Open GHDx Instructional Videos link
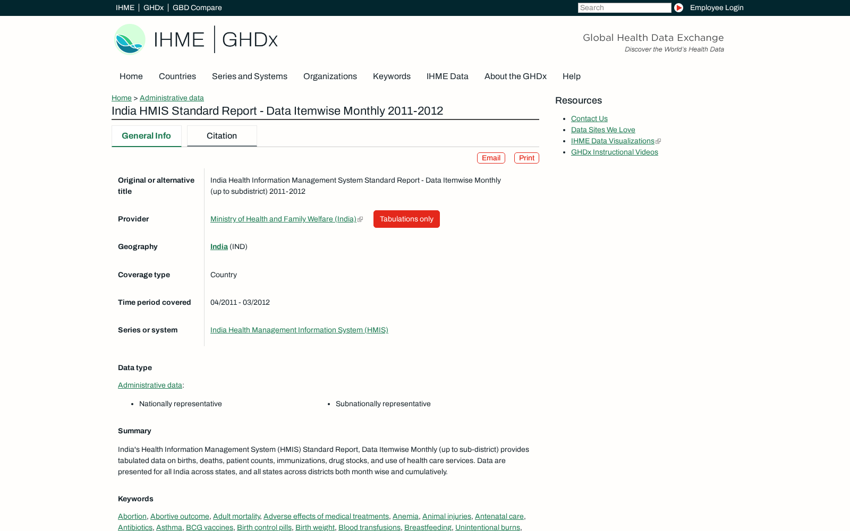 pyautogui.click(x=615, y=152)
